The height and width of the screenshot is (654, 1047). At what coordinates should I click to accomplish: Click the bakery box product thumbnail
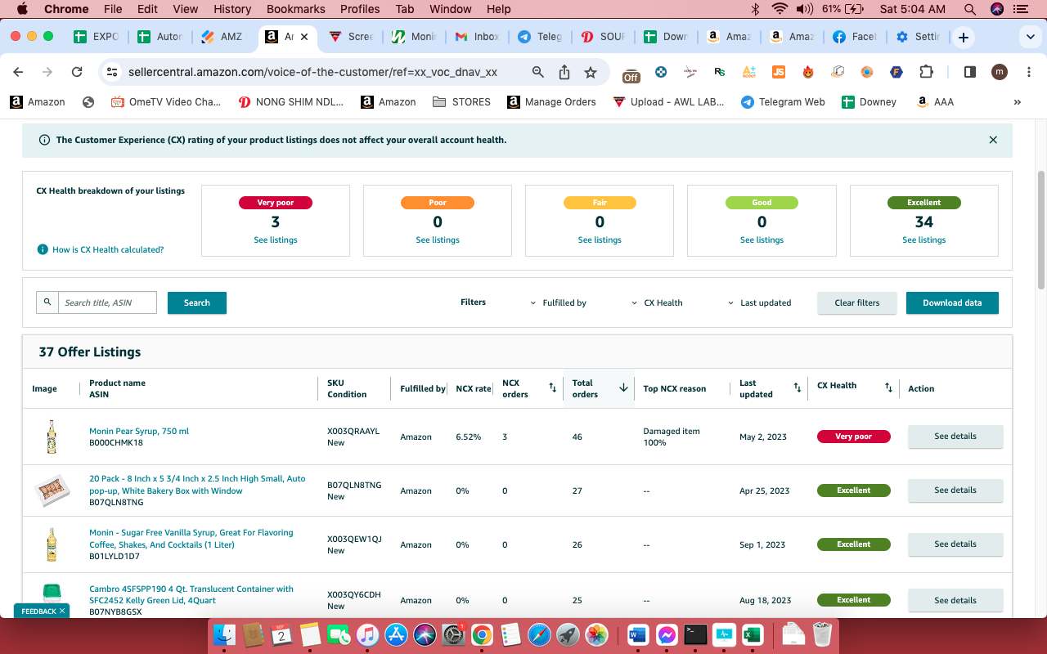(x=52, y=490)
